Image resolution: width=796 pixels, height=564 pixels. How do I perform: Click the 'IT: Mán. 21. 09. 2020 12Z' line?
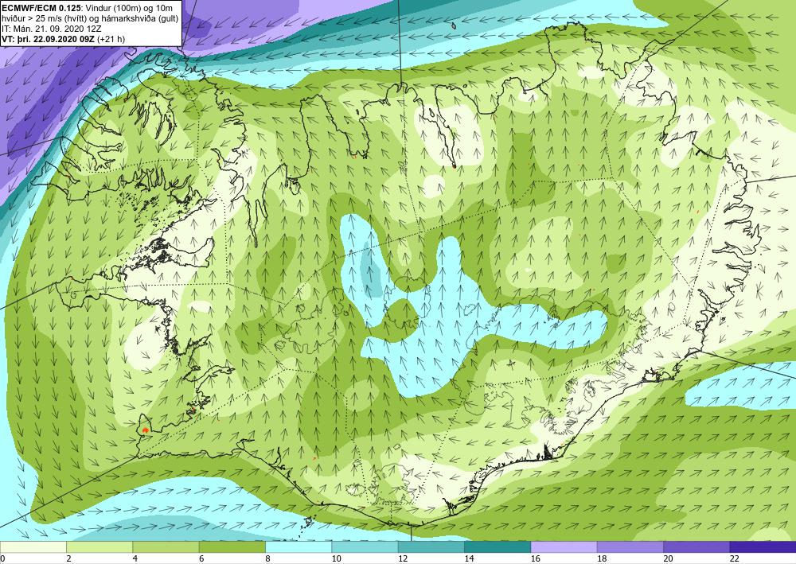coord(51,29)
